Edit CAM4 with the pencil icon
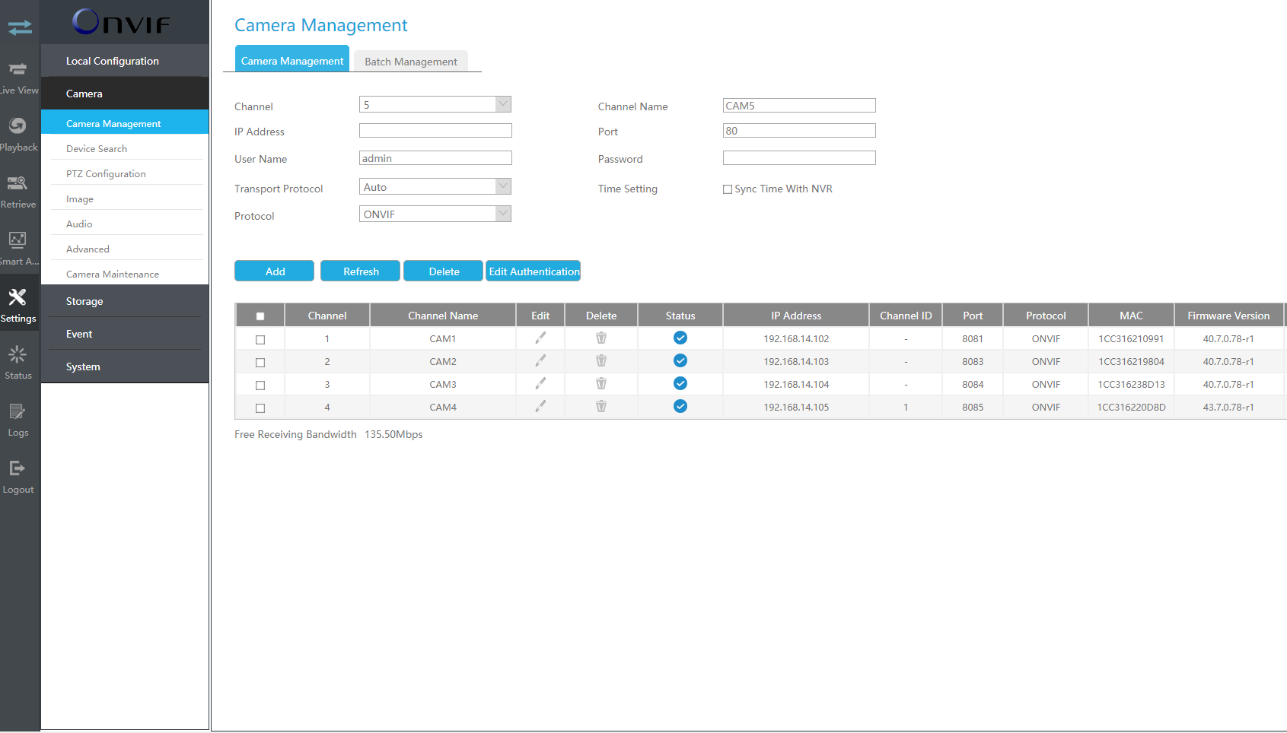The image size is (1287, 733). 540,406
